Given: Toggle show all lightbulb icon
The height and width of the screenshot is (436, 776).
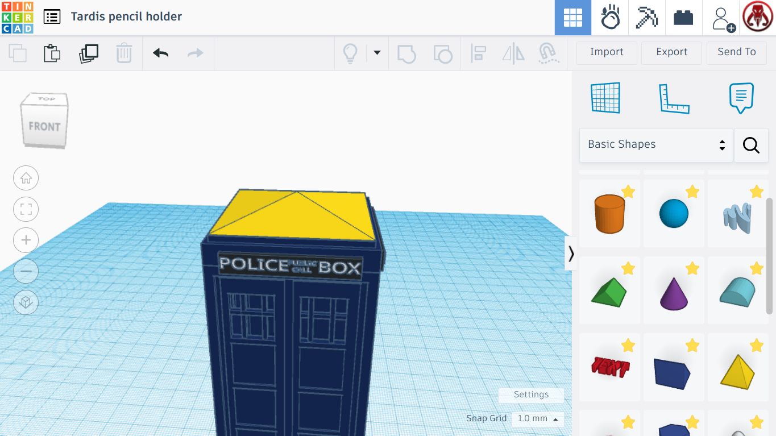Looking at the screenshot, I should (x=350, y=53).
